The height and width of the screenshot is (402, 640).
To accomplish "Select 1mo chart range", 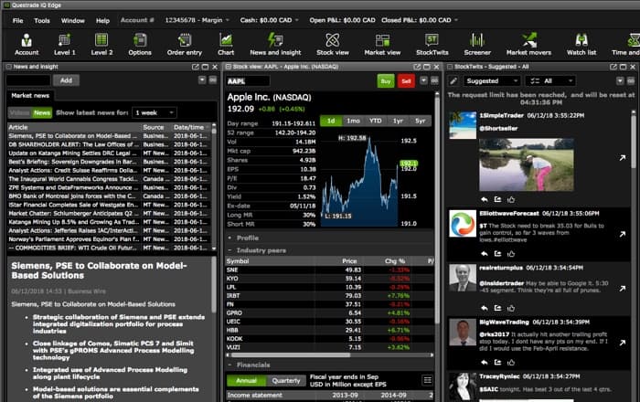I will pyautogui.click(x=353, y=121).
